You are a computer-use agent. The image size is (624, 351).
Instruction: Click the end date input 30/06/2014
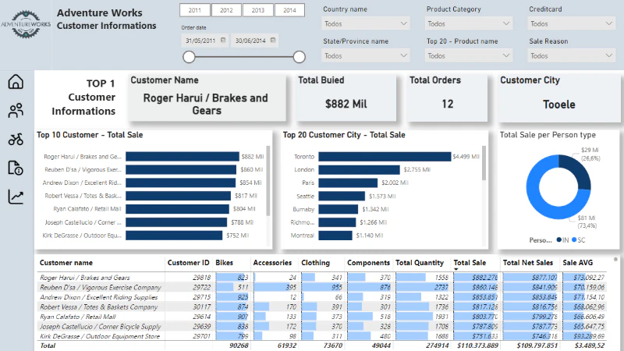(250, 41)
